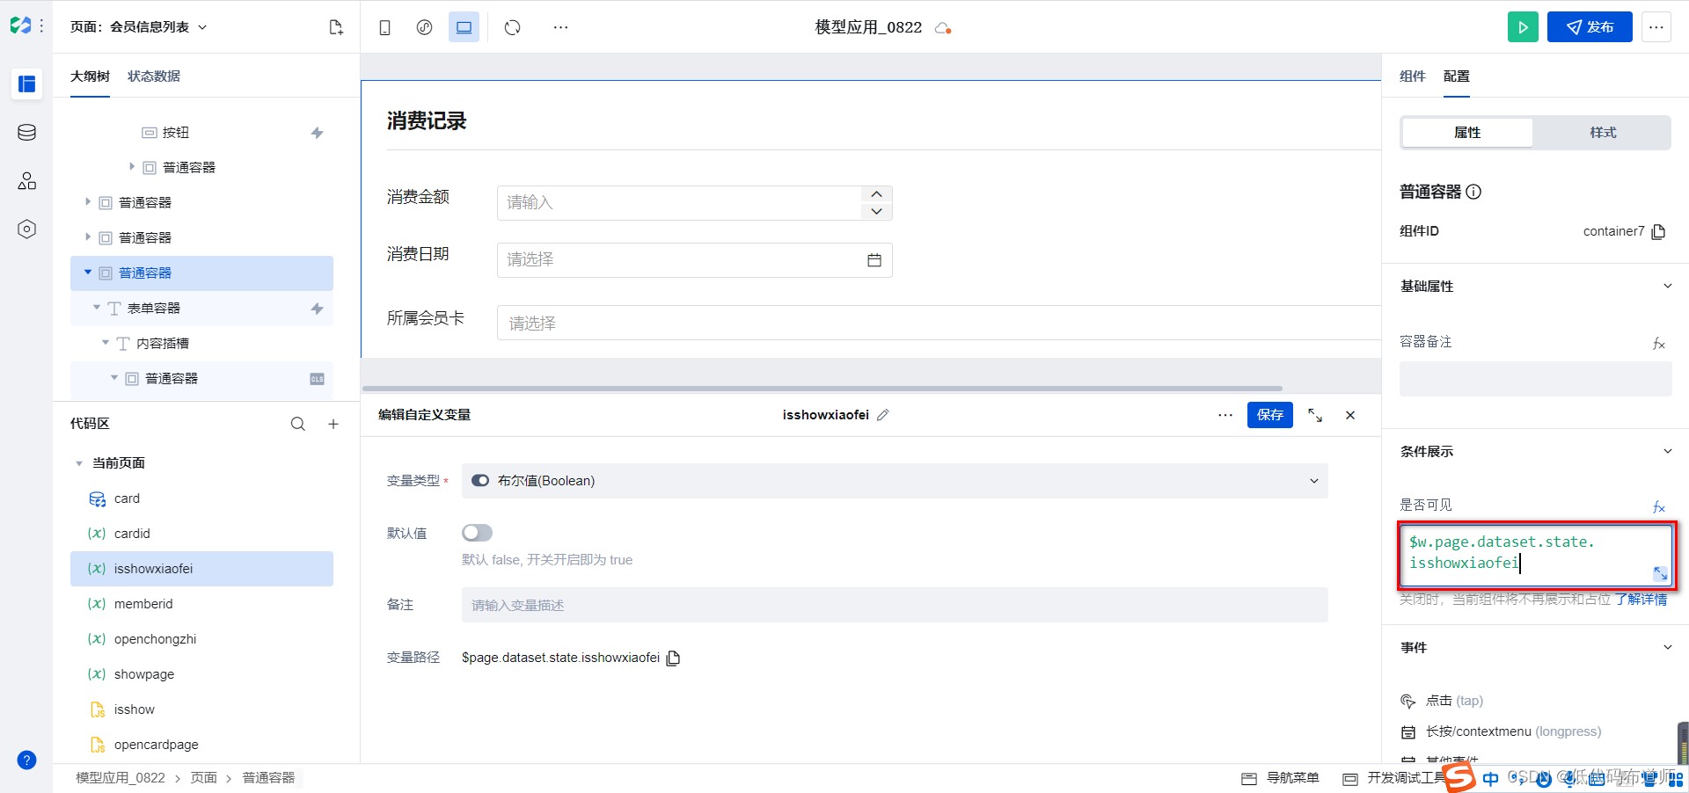Focus the 备注 variable description input

point(895,605)
